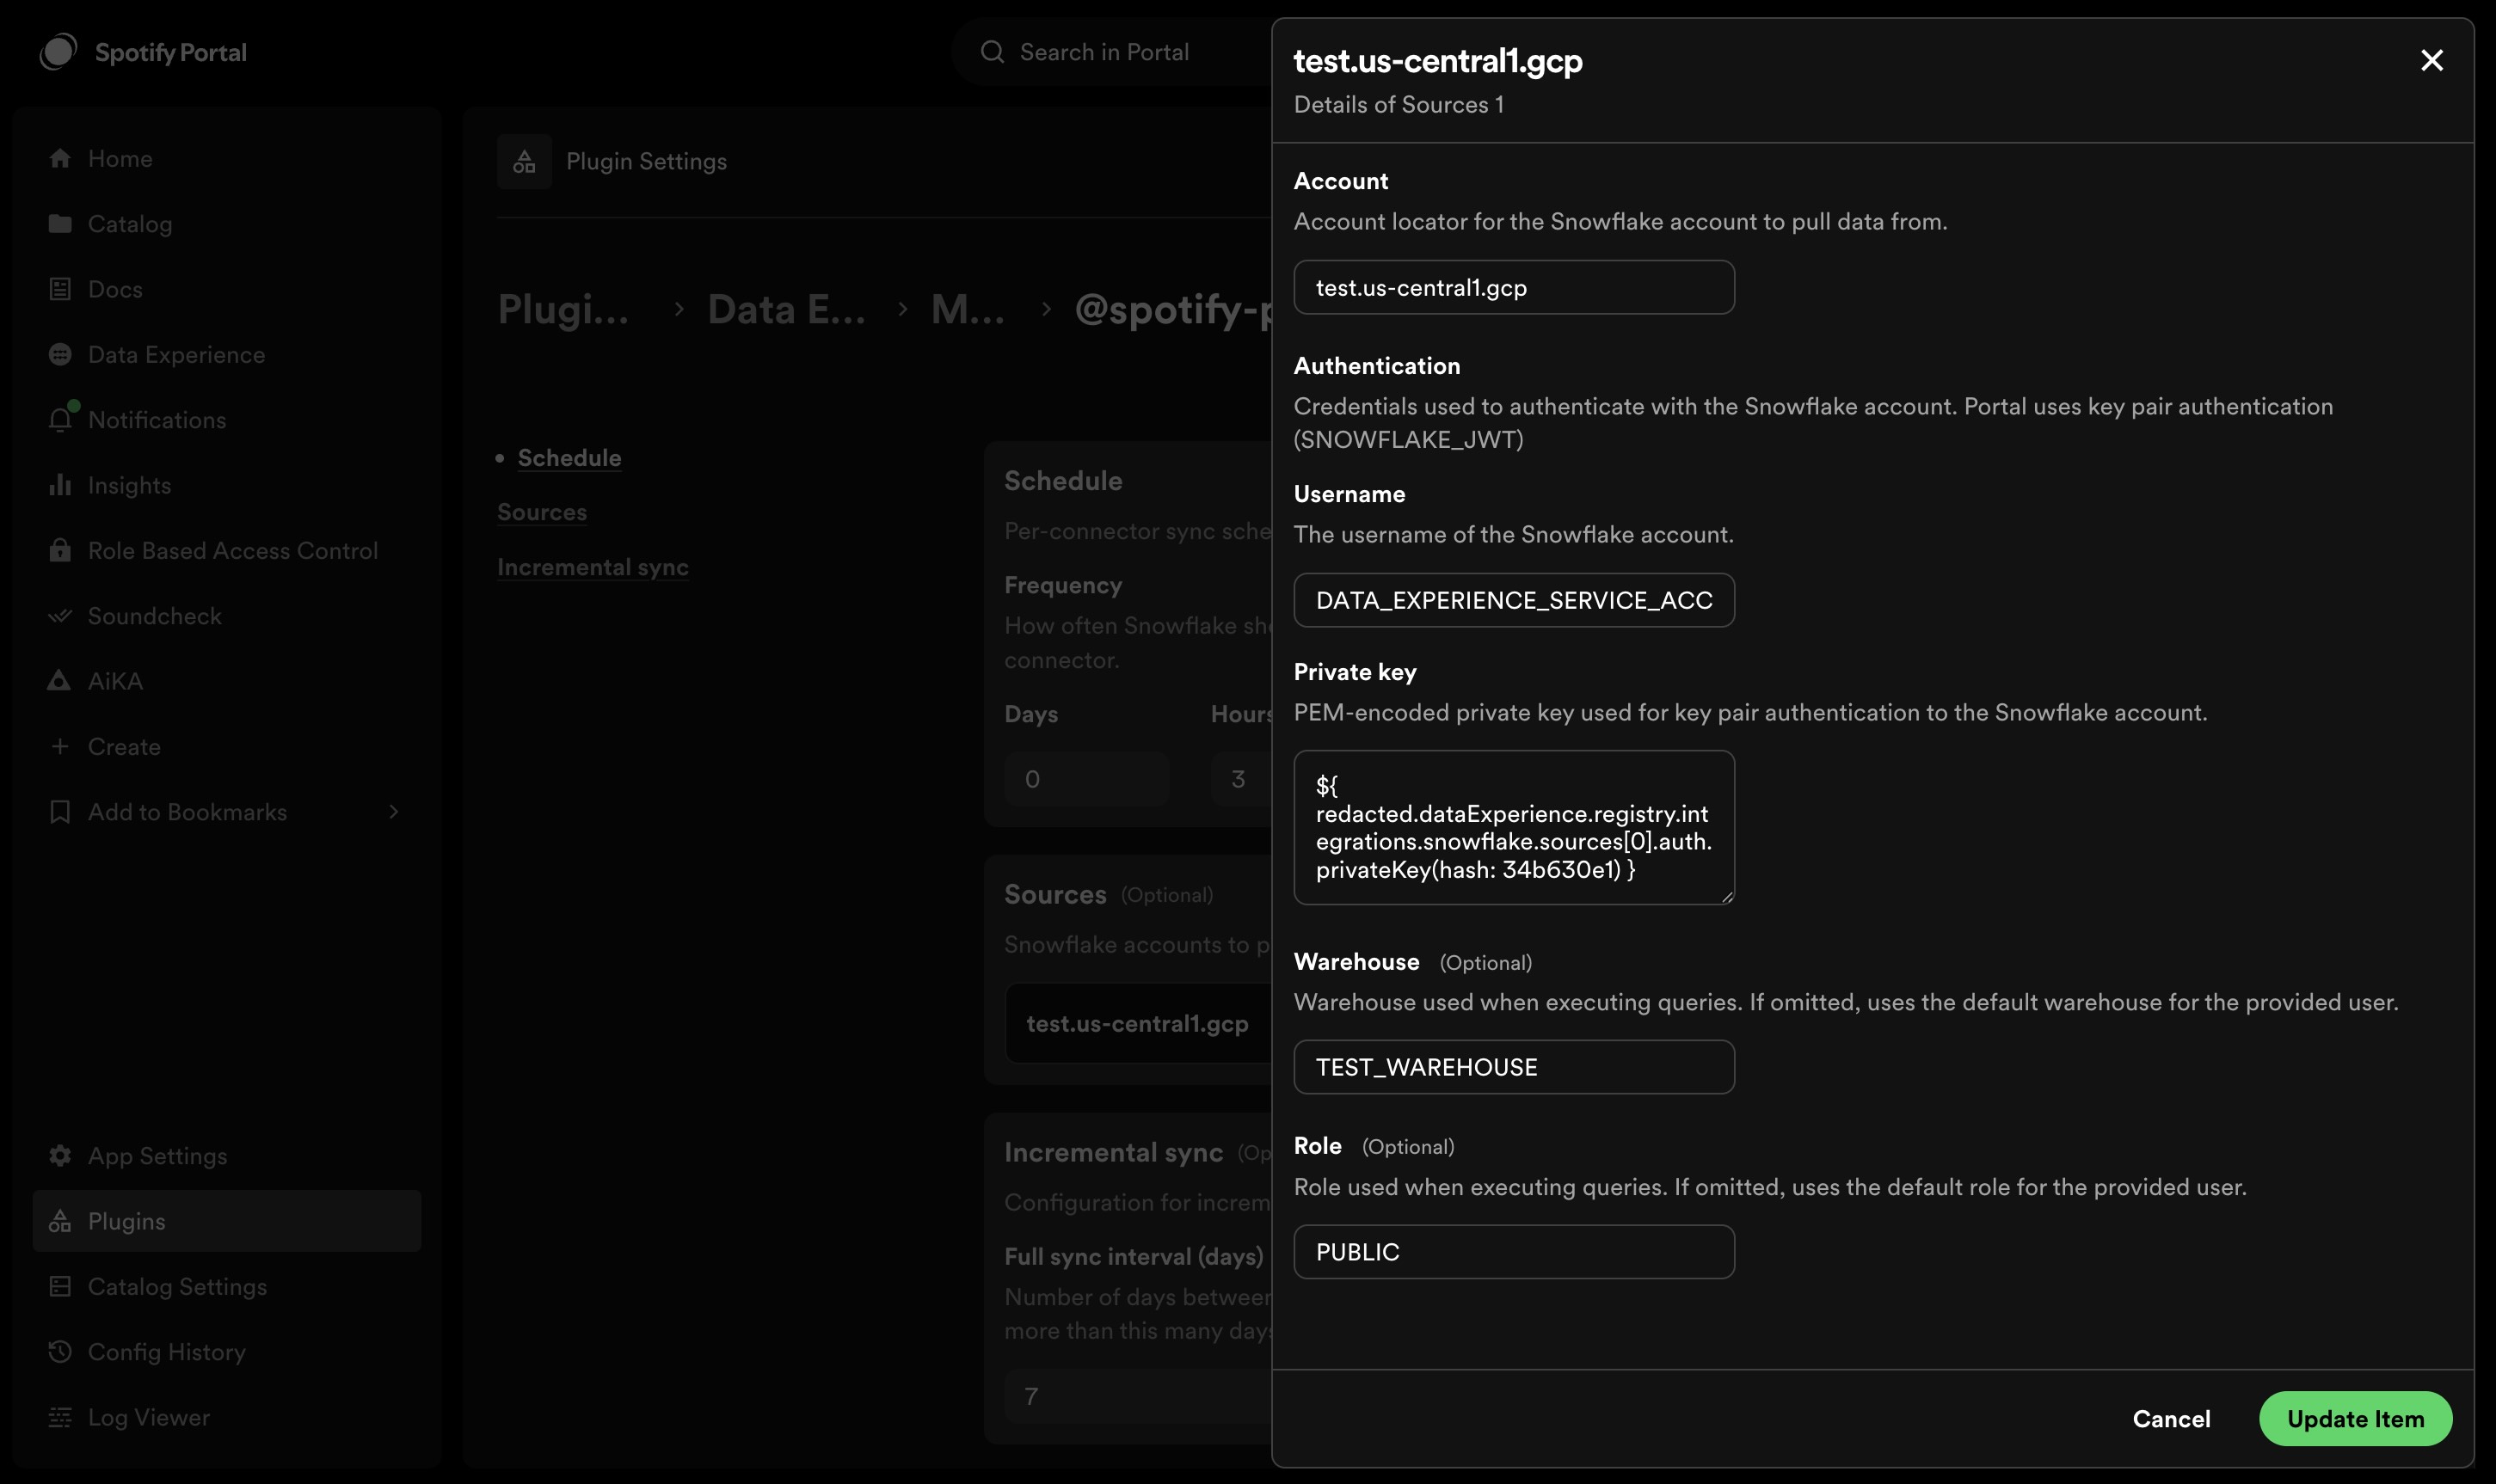The height and width of the screenshot is (1484, 2496).
Task: Click the Plugi... breadcrumb link
Action: (x=563, y=309)
